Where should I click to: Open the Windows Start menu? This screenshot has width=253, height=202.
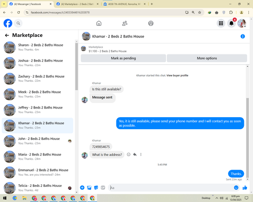5,198
